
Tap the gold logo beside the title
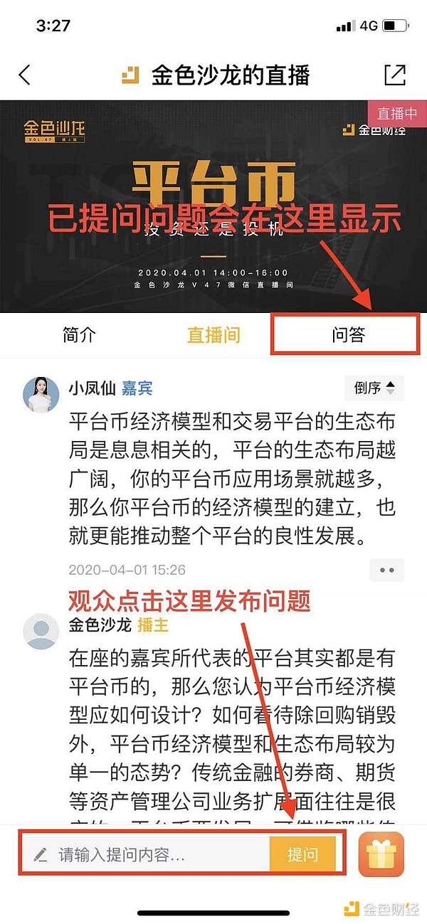click(130, 75)
